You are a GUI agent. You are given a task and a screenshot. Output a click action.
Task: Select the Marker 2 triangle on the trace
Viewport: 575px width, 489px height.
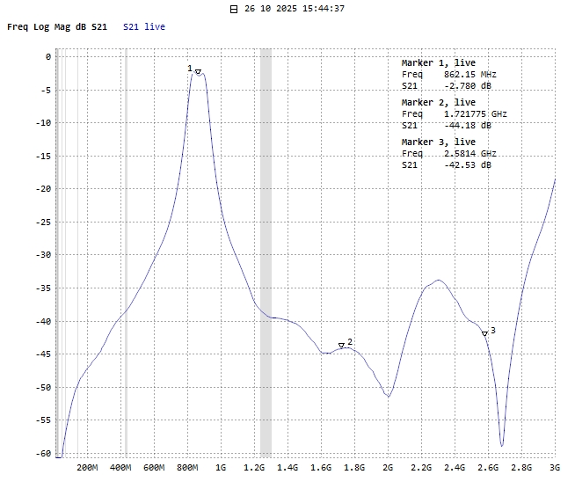click(x=341, y=346)
